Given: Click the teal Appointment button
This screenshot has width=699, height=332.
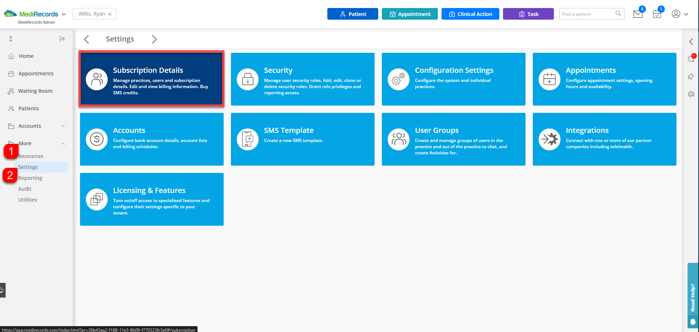Looking at the screenshot, I should (x=410, y=14).
